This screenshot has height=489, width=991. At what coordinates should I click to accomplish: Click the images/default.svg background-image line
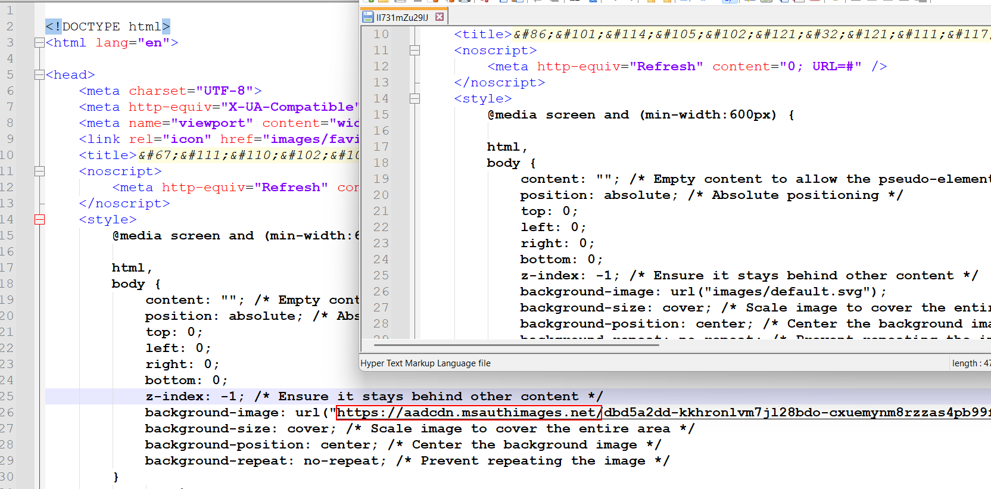tap(703, 292)
